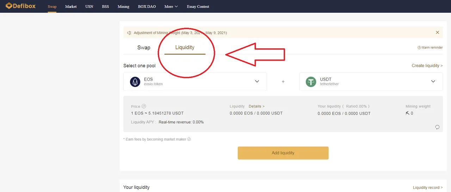
Task: Click the mining weight pickaxe icon
Action: click(408, 113)
